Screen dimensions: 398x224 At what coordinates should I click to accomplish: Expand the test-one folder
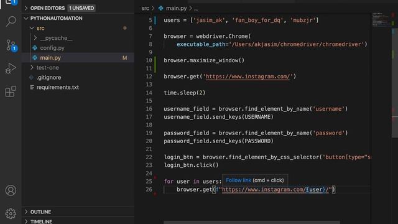32,68
